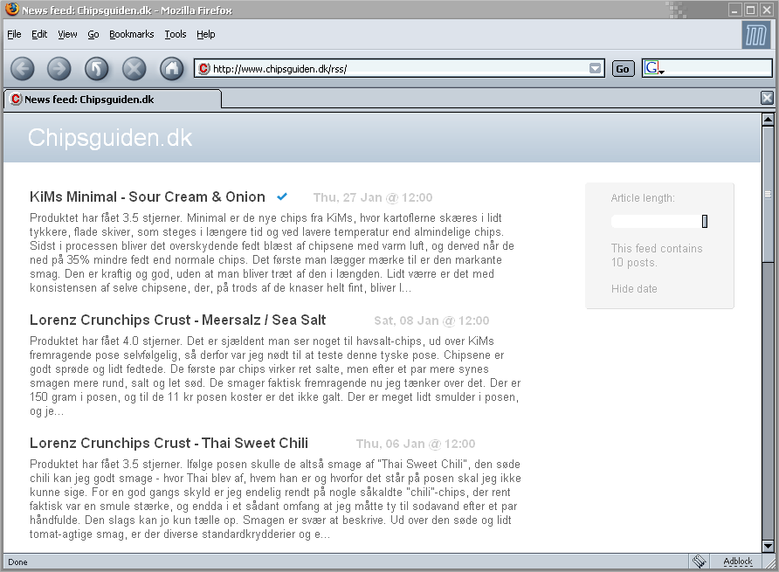Open the Lorenz Crunchips Crust - Meersalz / Sea Salt article
This screenshot has width=779, height=572.
(x=178, y=320)
